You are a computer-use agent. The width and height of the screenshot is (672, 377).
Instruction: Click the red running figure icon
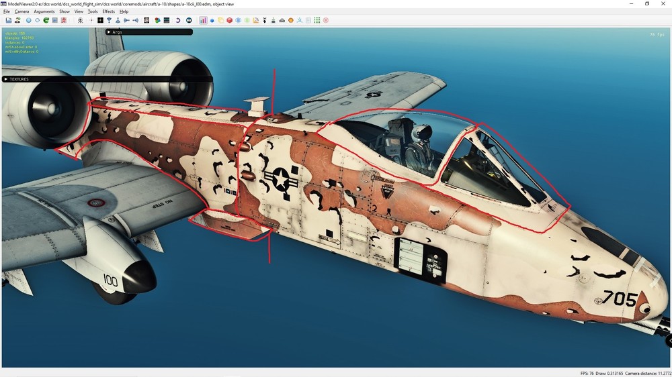pyautogui.click(x=64, y=20)
